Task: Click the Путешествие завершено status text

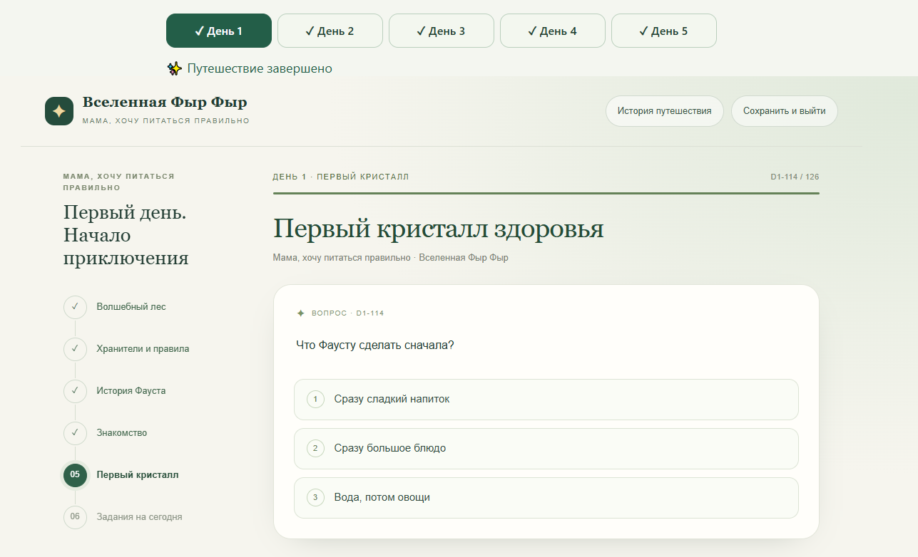Action: (x=260, y=69)
